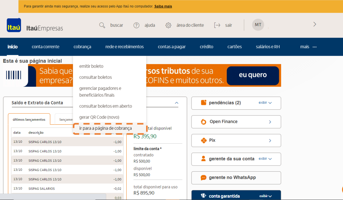Open rede e recebimentos menu
This screenshot has width=343, height=200.
click(x=124, y=47)
